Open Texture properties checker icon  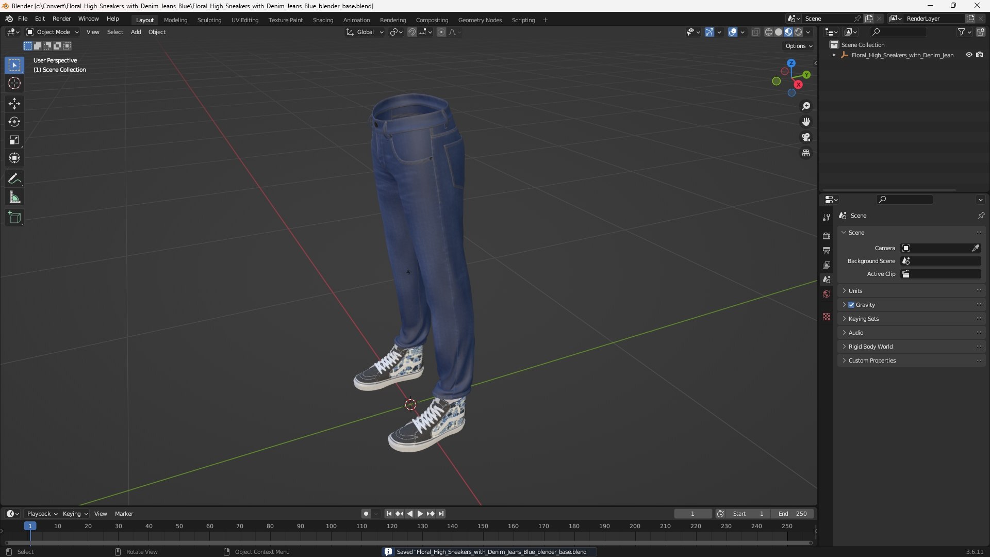tap(827, 317)
